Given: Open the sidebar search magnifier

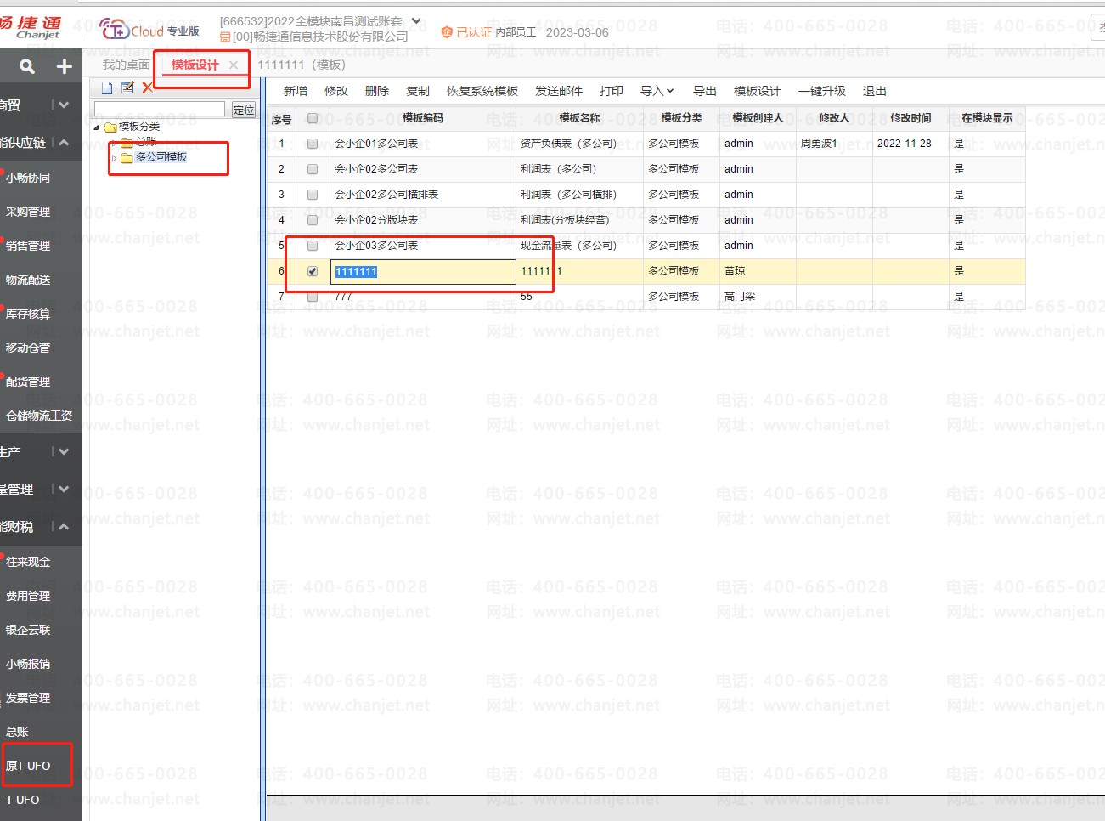Looking at the screenshot, I should click(27, 66).
